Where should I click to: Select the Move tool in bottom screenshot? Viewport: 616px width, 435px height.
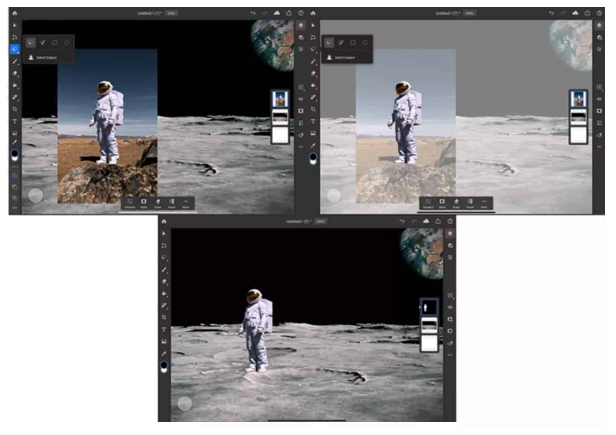click(x=164, y=234)
